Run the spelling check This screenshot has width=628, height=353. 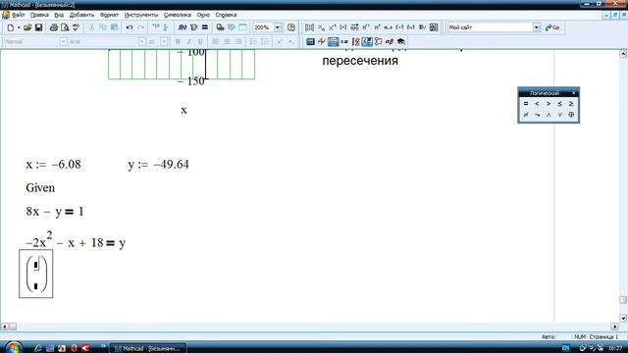pos(76,27)
